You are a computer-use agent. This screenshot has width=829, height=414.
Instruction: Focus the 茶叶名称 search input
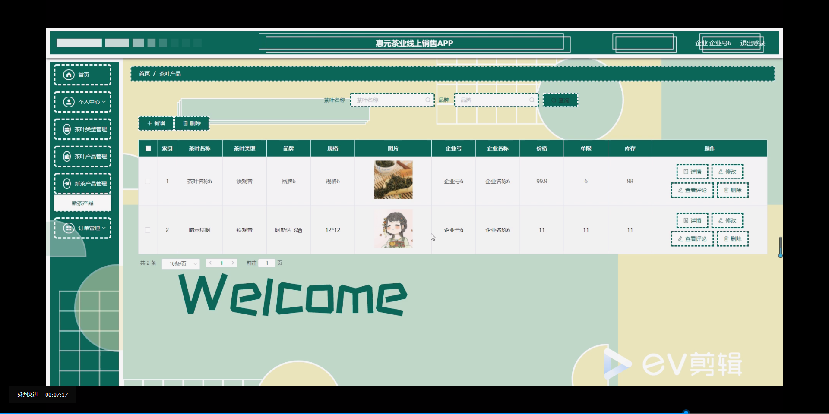(392, 100)
